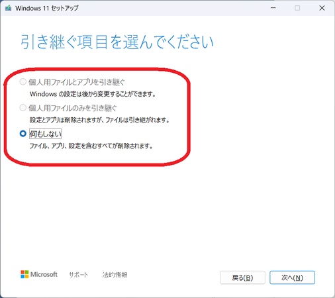The image size is (335, 298).
Task: Click the Windows 11 セットアップ title text
Action: coord(47,8)
